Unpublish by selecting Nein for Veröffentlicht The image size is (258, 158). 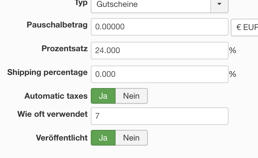point(131,138)
